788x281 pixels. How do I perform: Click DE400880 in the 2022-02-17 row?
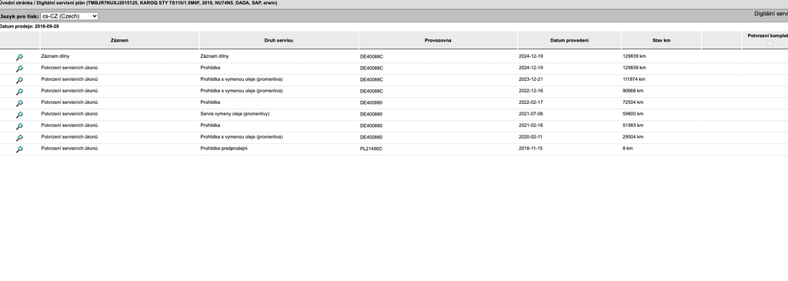pos(371,103)
